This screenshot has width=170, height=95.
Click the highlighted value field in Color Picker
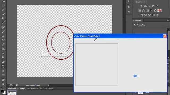[x=136, y=76]
